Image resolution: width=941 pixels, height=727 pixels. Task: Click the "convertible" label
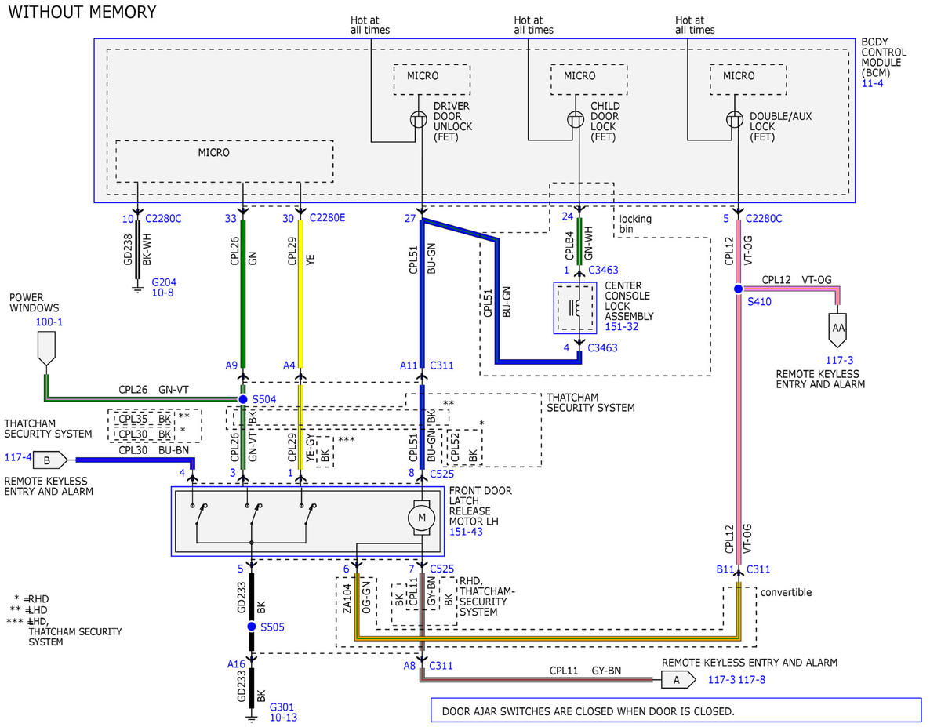[x=786, y=593]
